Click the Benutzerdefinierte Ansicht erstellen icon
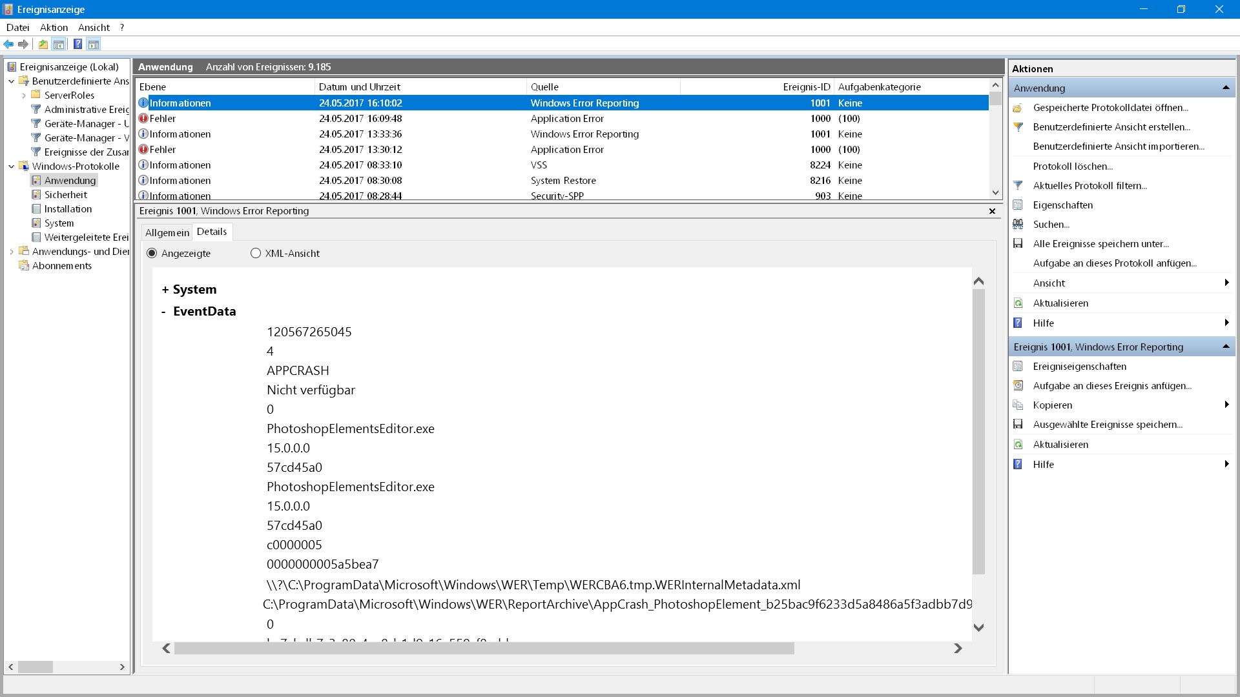The height and width of the screenshot is (697, 1240). coord(1018,126)
